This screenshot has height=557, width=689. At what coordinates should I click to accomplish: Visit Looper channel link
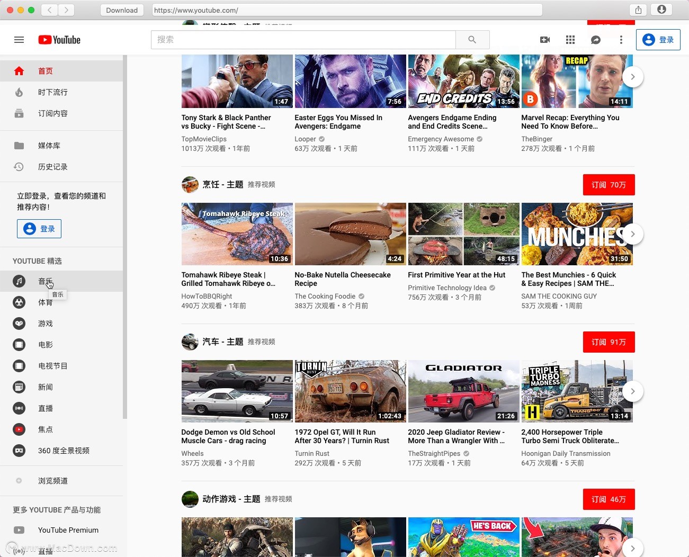(x=305, y=139)
